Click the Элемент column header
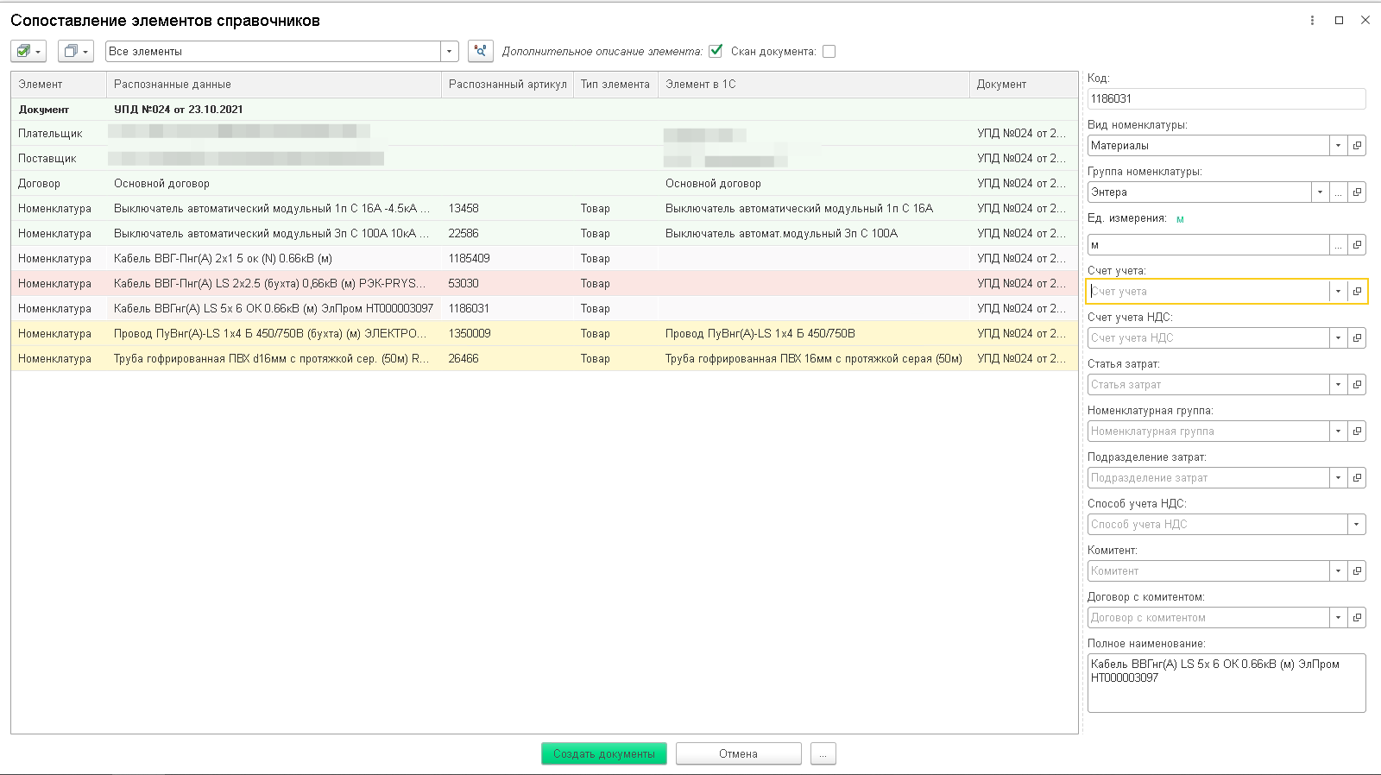The height and width of the screenshot is (775, 1381). click(59, 85)
